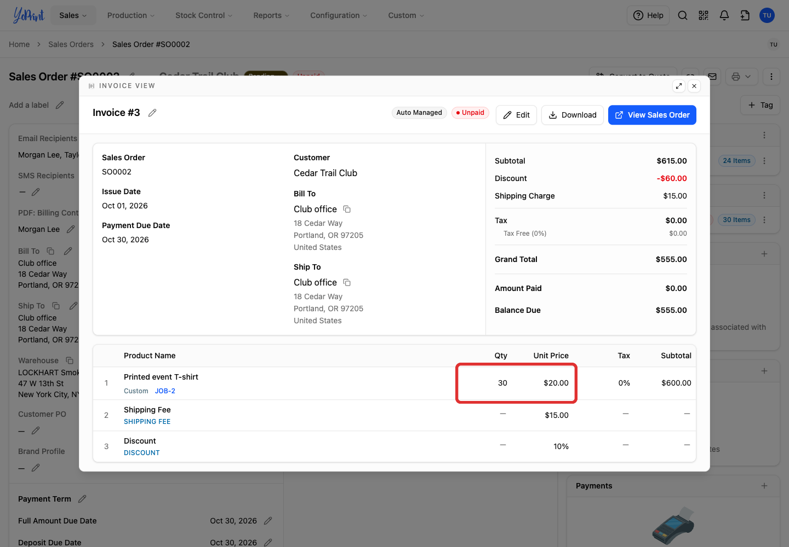The height and width of the screenshot is (547, 789).
Task: Add a new payment with plus icon
Action: tap(764, 486)
